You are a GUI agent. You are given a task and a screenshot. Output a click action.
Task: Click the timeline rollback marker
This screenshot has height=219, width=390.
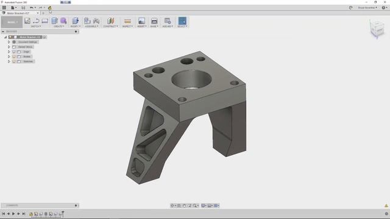(63, 214)
